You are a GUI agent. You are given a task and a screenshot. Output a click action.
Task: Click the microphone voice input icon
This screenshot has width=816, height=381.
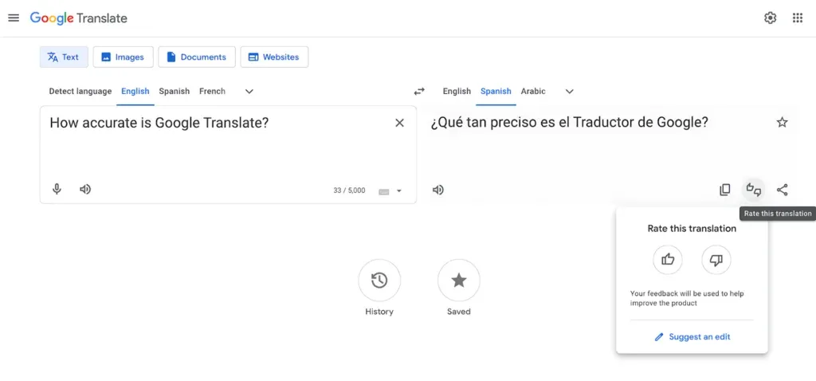pos(57,190)
